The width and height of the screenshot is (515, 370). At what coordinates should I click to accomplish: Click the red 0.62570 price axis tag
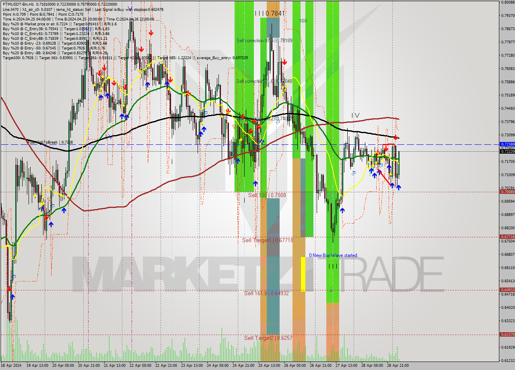pyautogui.click(x=507, y=334)
